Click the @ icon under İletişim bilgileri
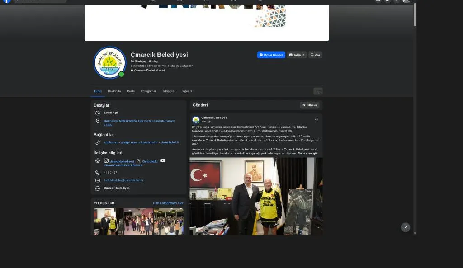The height and width of the screenshot is (268, 463). 98,160
